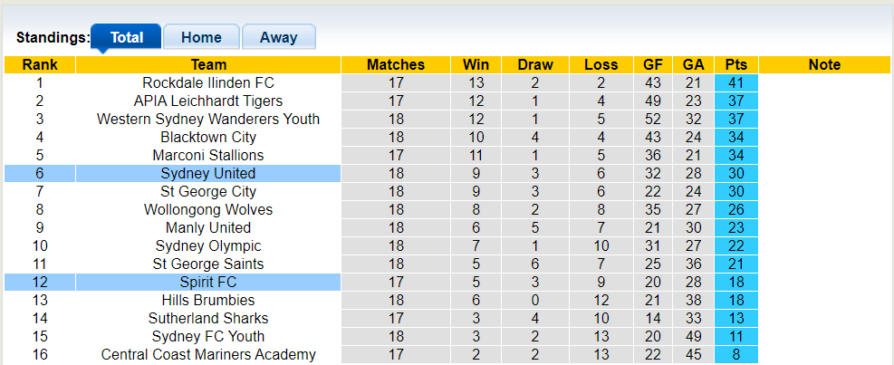
Task: Open Marconi Stallions team page
Action: (208, 155)
